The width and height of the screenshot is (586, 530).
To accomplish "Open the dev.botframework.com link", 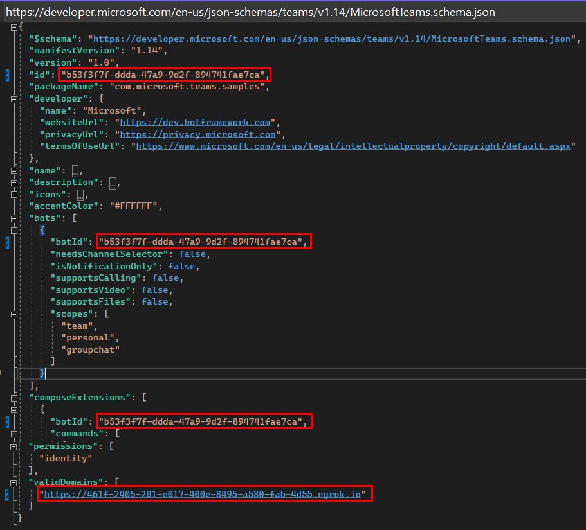I will tap(195, 123).
